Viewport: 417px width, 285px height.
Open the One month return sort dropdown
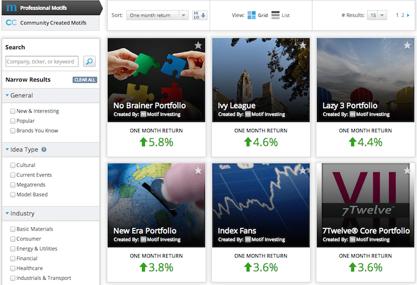[x=158, y=15]
